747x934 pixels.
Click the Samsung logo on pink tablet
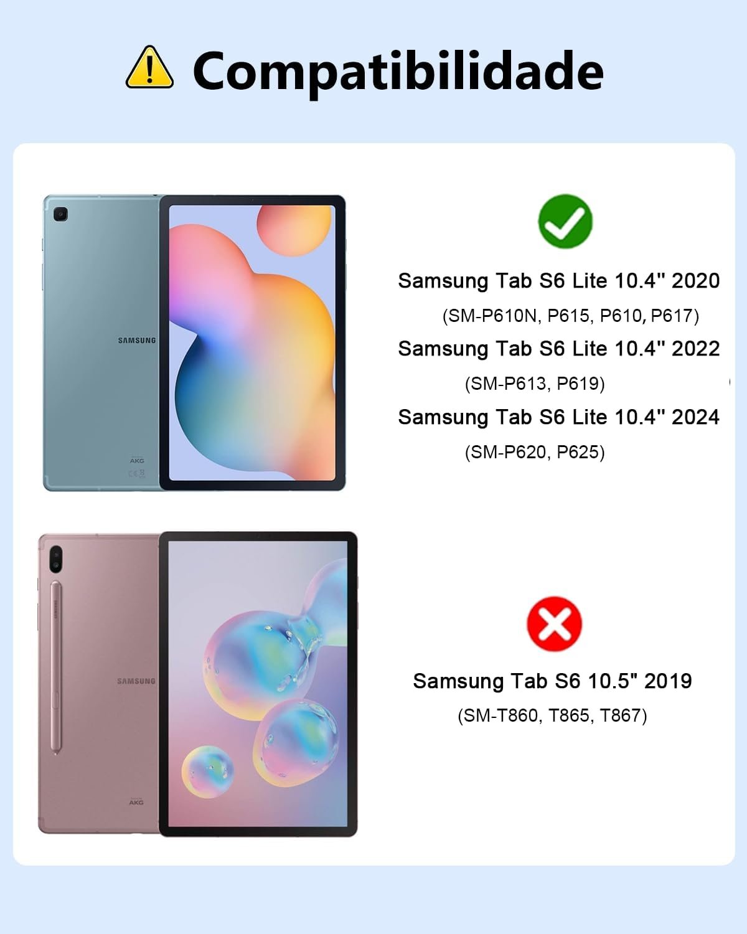[136, 681]
